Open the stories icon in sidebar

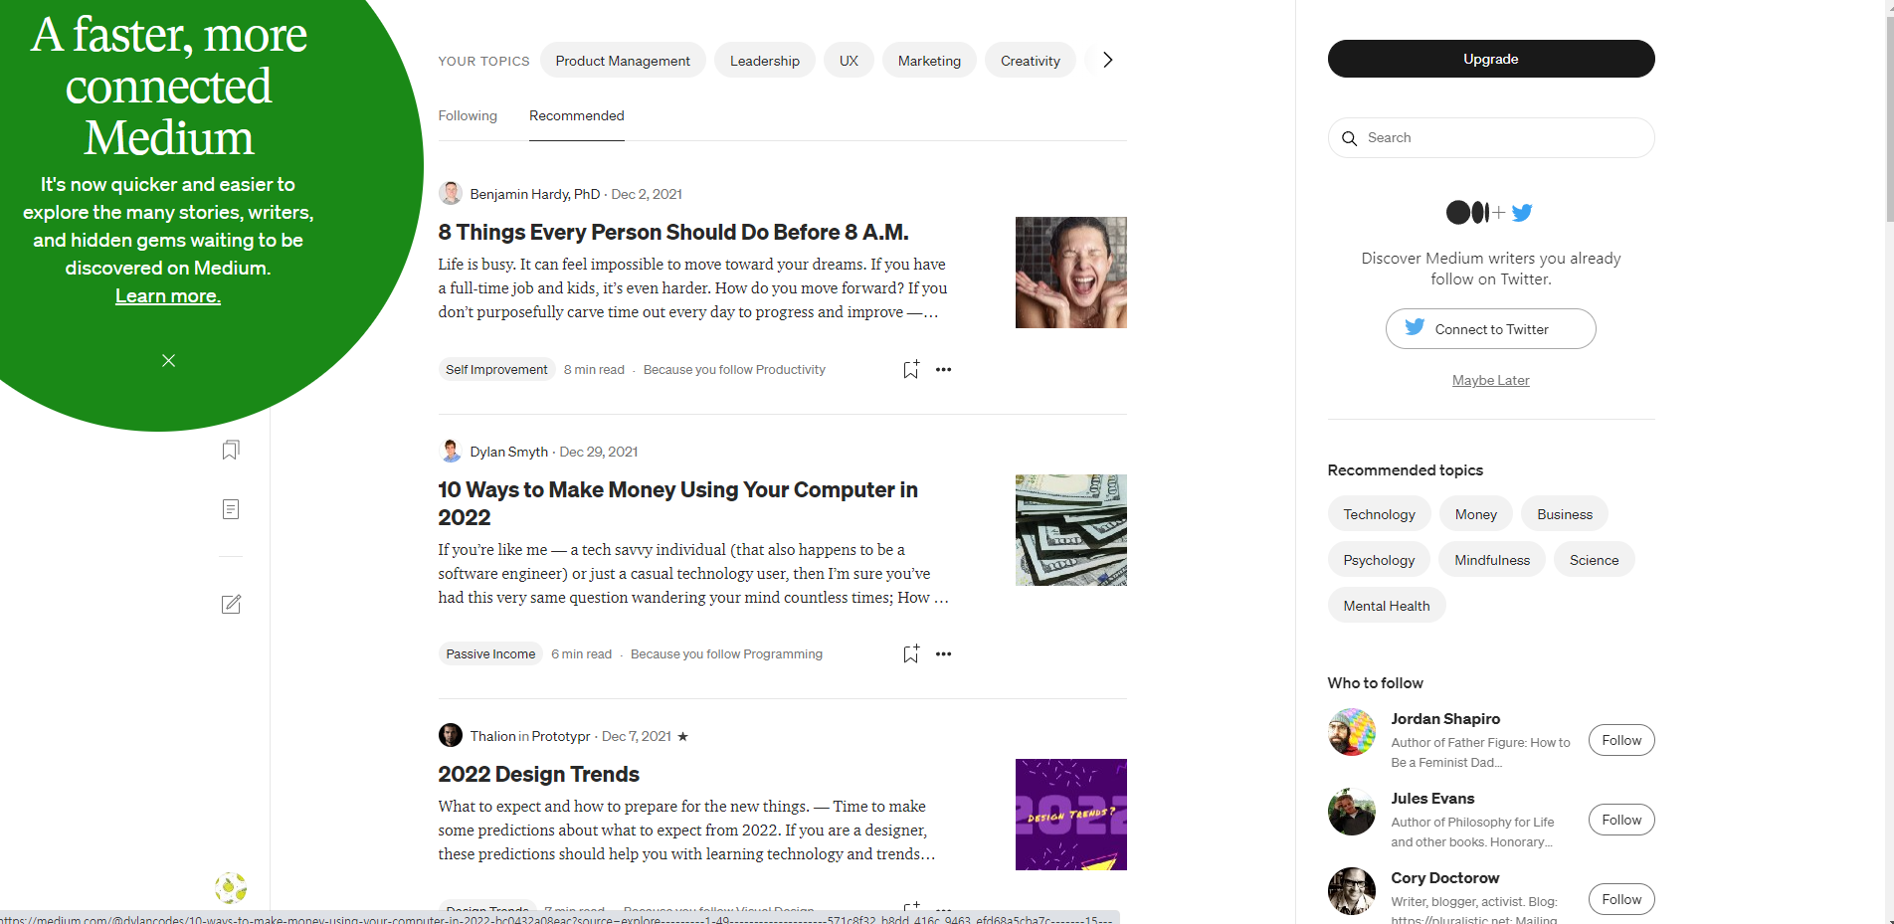[231, 509]
